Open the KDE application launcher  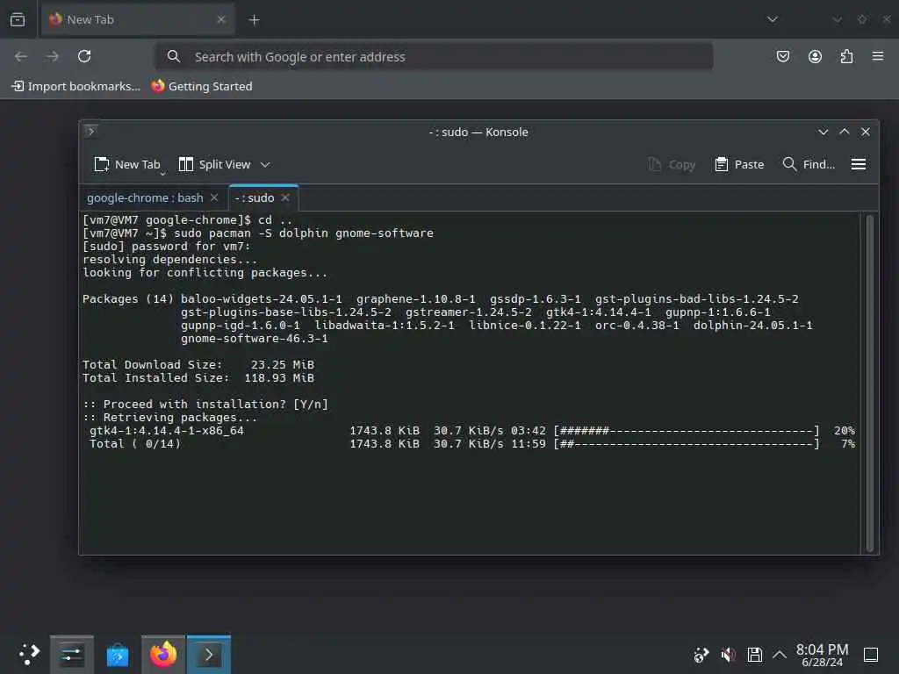(28, 654)
